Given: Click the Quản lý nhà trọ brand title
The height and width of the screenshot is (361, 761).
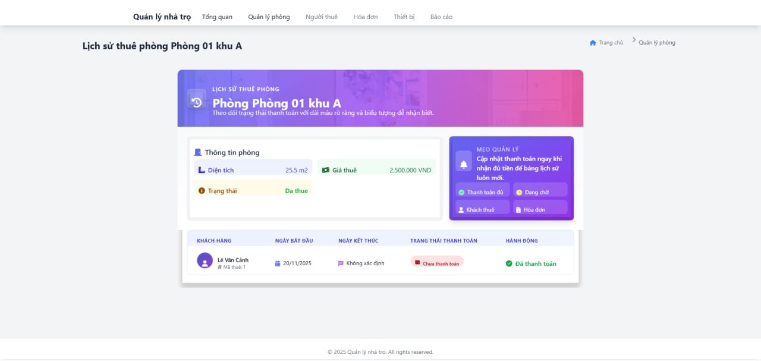Looking at the screenshot, I should pos(162,17).
